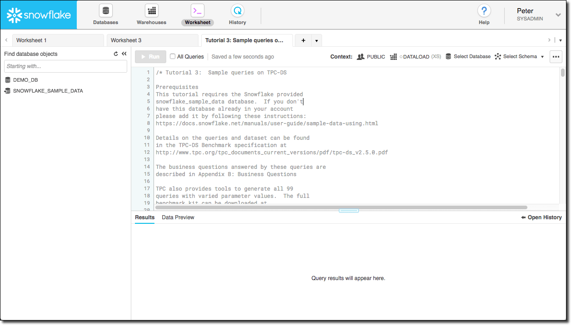Click 'Find database objects' heading
The height and width of the screenshot is (325, 571).
point(31,54)
